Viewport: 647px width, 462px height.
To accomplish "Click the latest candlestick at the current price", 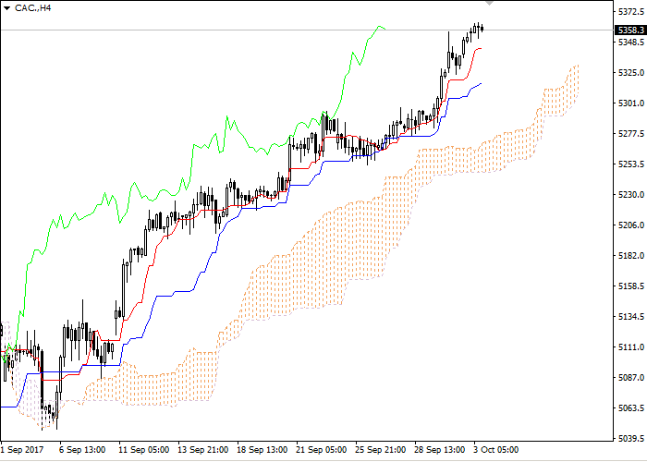I will (x=482, y=29).
